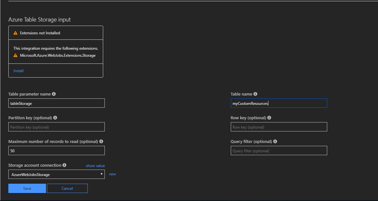Select the myCustomResources table name field

(x=278, y=103)
